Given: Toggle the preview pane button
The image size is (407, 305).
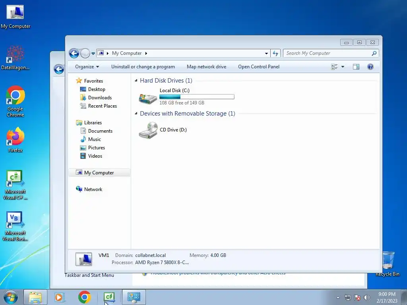Looking at the screenshot, I should pos(356,67).
